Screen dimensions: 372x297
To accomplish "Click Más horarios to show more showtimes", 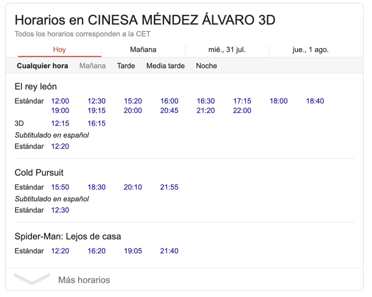I will coord(84,280).
